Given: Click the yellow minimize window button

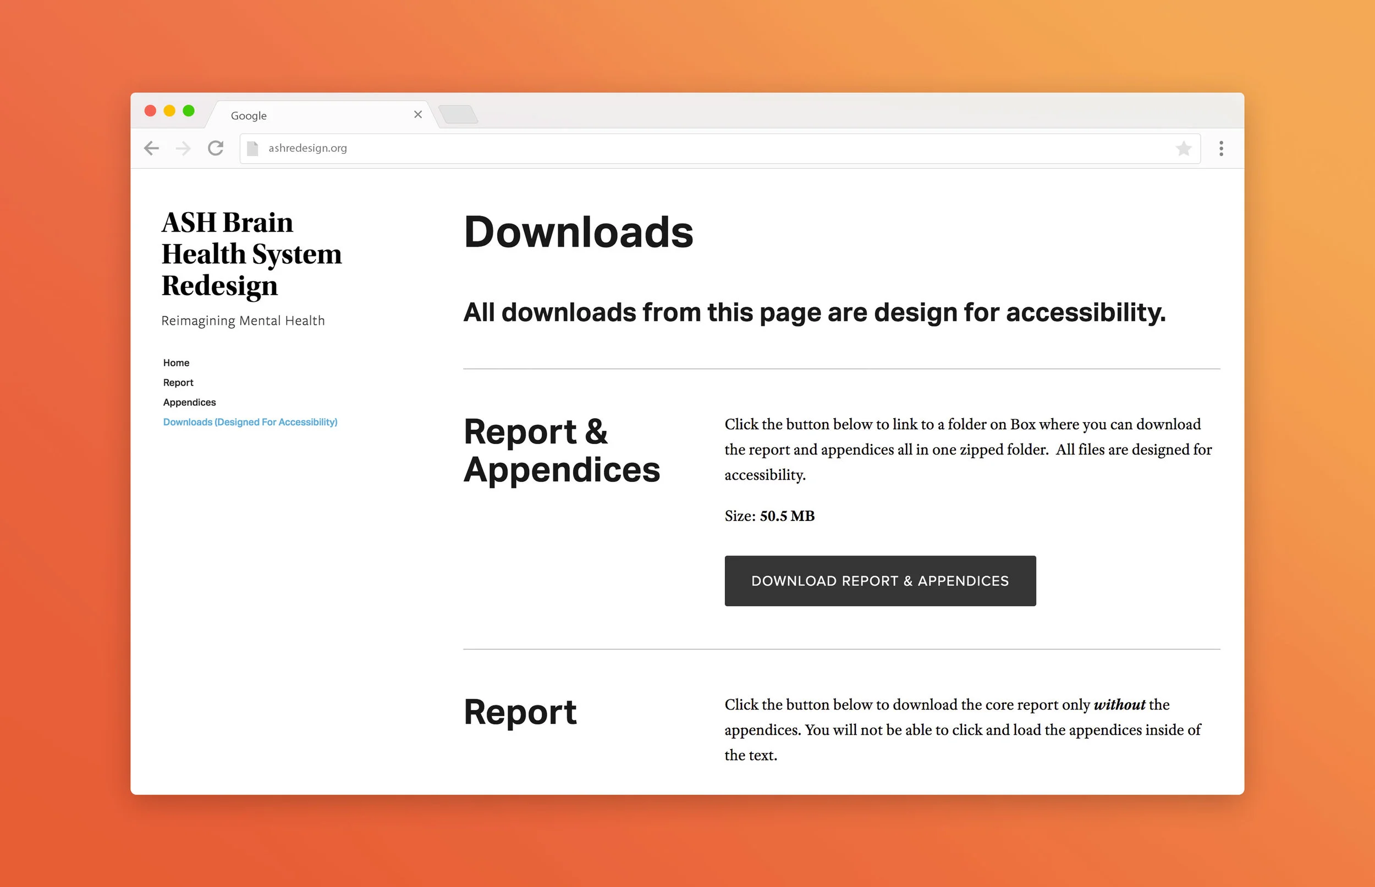Looking at the screenshot, I should [x=169, y=110].
